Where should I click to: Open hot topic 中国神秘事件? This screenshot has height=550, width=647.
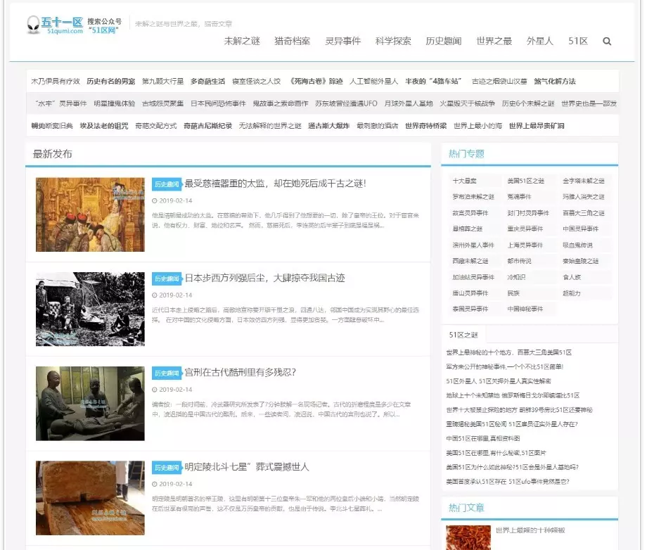tap(525, 309)
